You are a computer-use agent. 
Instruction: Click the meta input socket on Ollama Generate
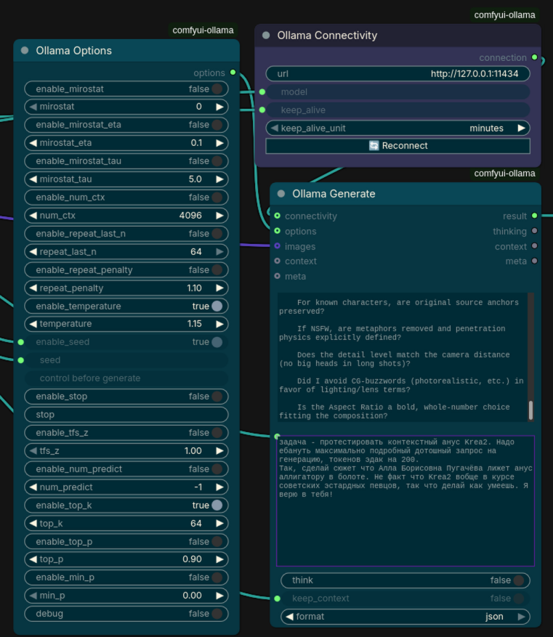[x=277, y=276]
